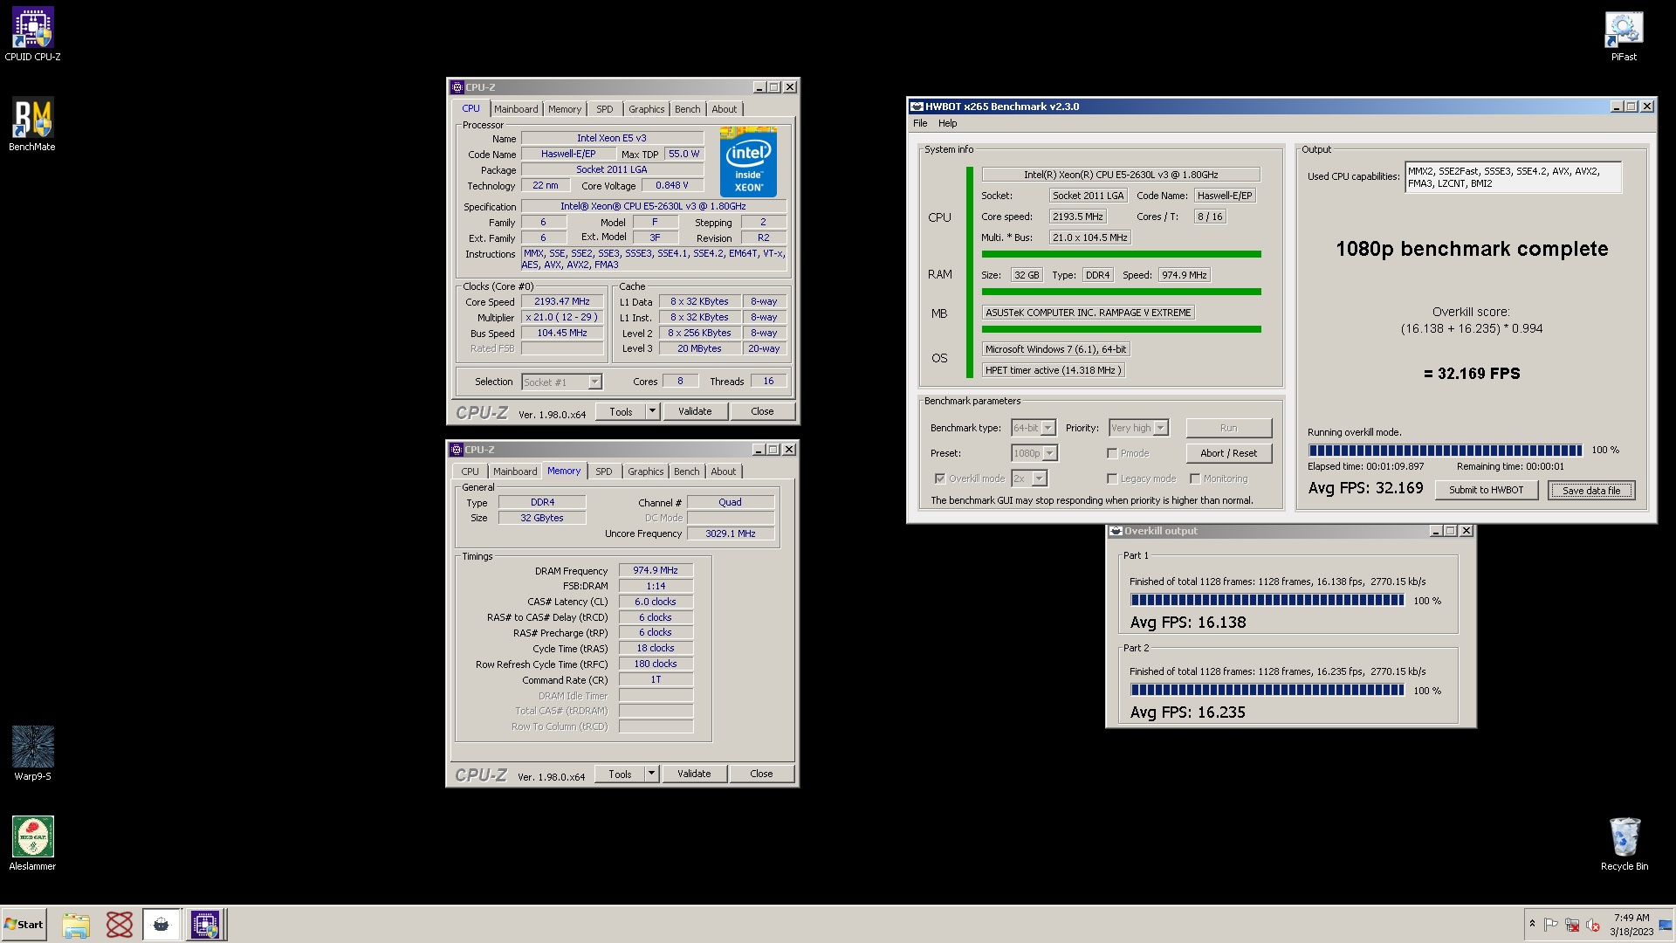Viewport: 1676px width, 943px height.
Task: Switch to SPD tab in lower CPU-Z
Action: 604,471
